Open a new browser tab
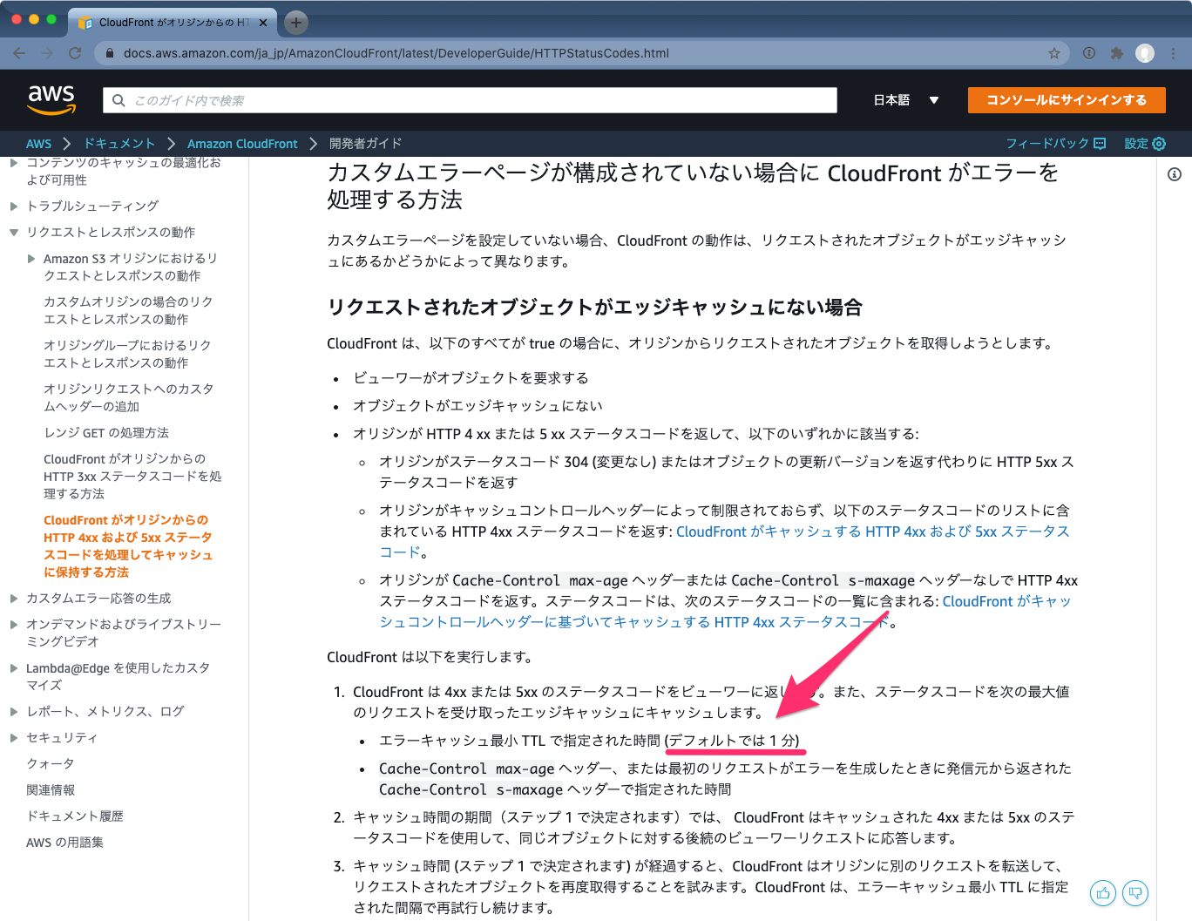1192x921 pixels. coord(295,22)
